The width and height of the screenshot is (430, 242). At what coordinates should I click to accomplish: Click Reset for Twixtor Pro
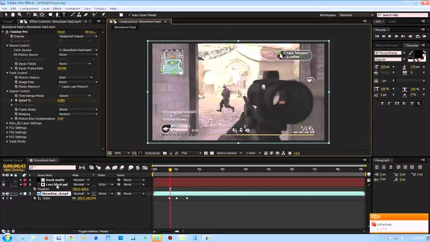61,32
